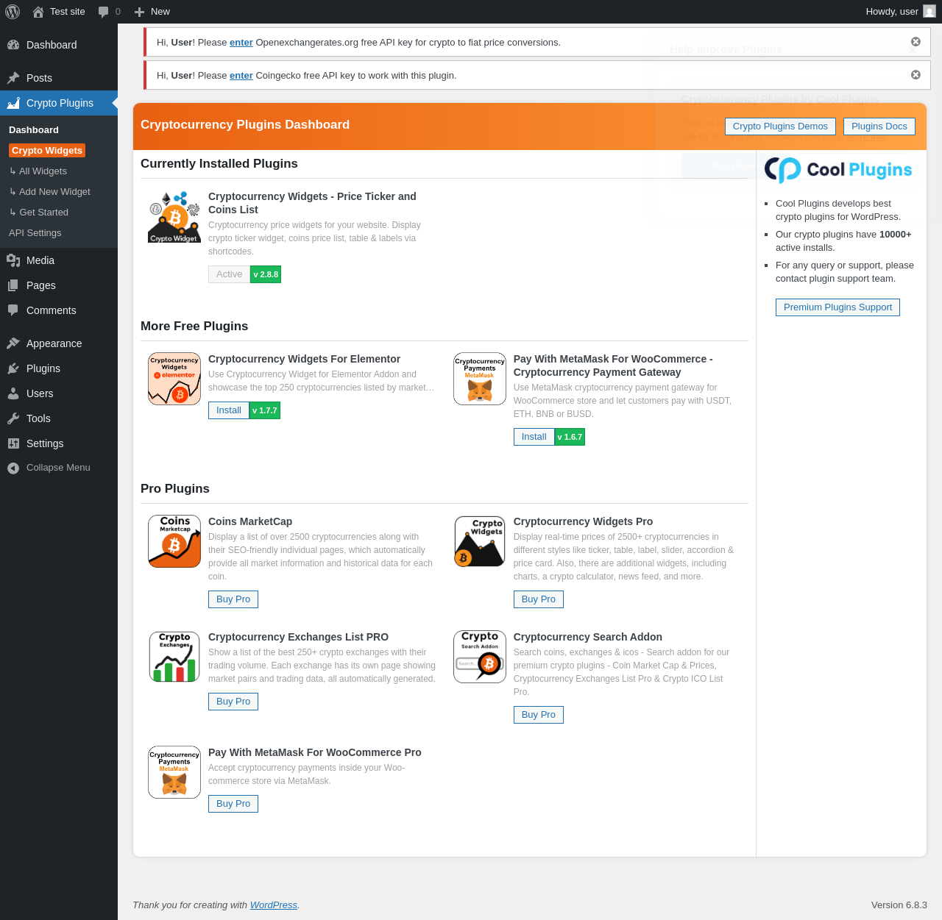Visit Test site from admin bar
Viewport: 942px width, 920px height.
coord(59,12)
